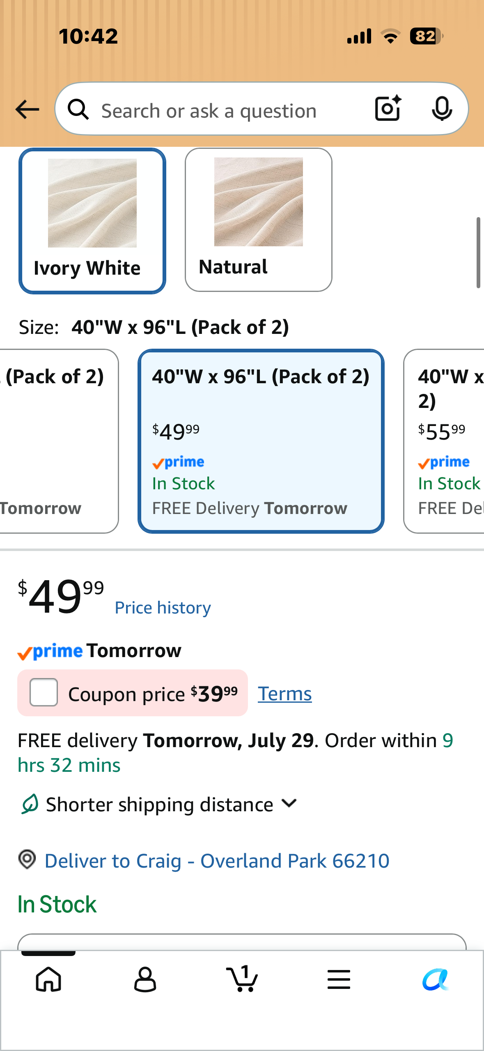Choose the $55.99 size option card
The width and height of the screenshot is (484, 1051).
click(x=444, y=441)
